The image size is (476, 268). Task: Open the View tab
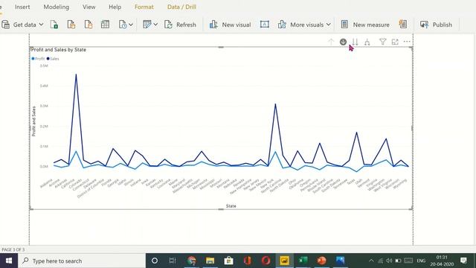pos(89,7)
